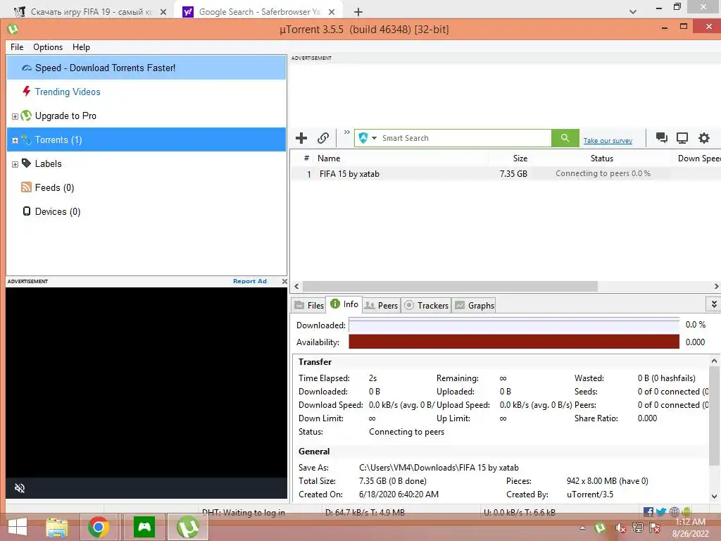Image resolution: width=721 pixels, height=541 pixels.
Task: Open the Take our survey link
Action: [608, 141]
